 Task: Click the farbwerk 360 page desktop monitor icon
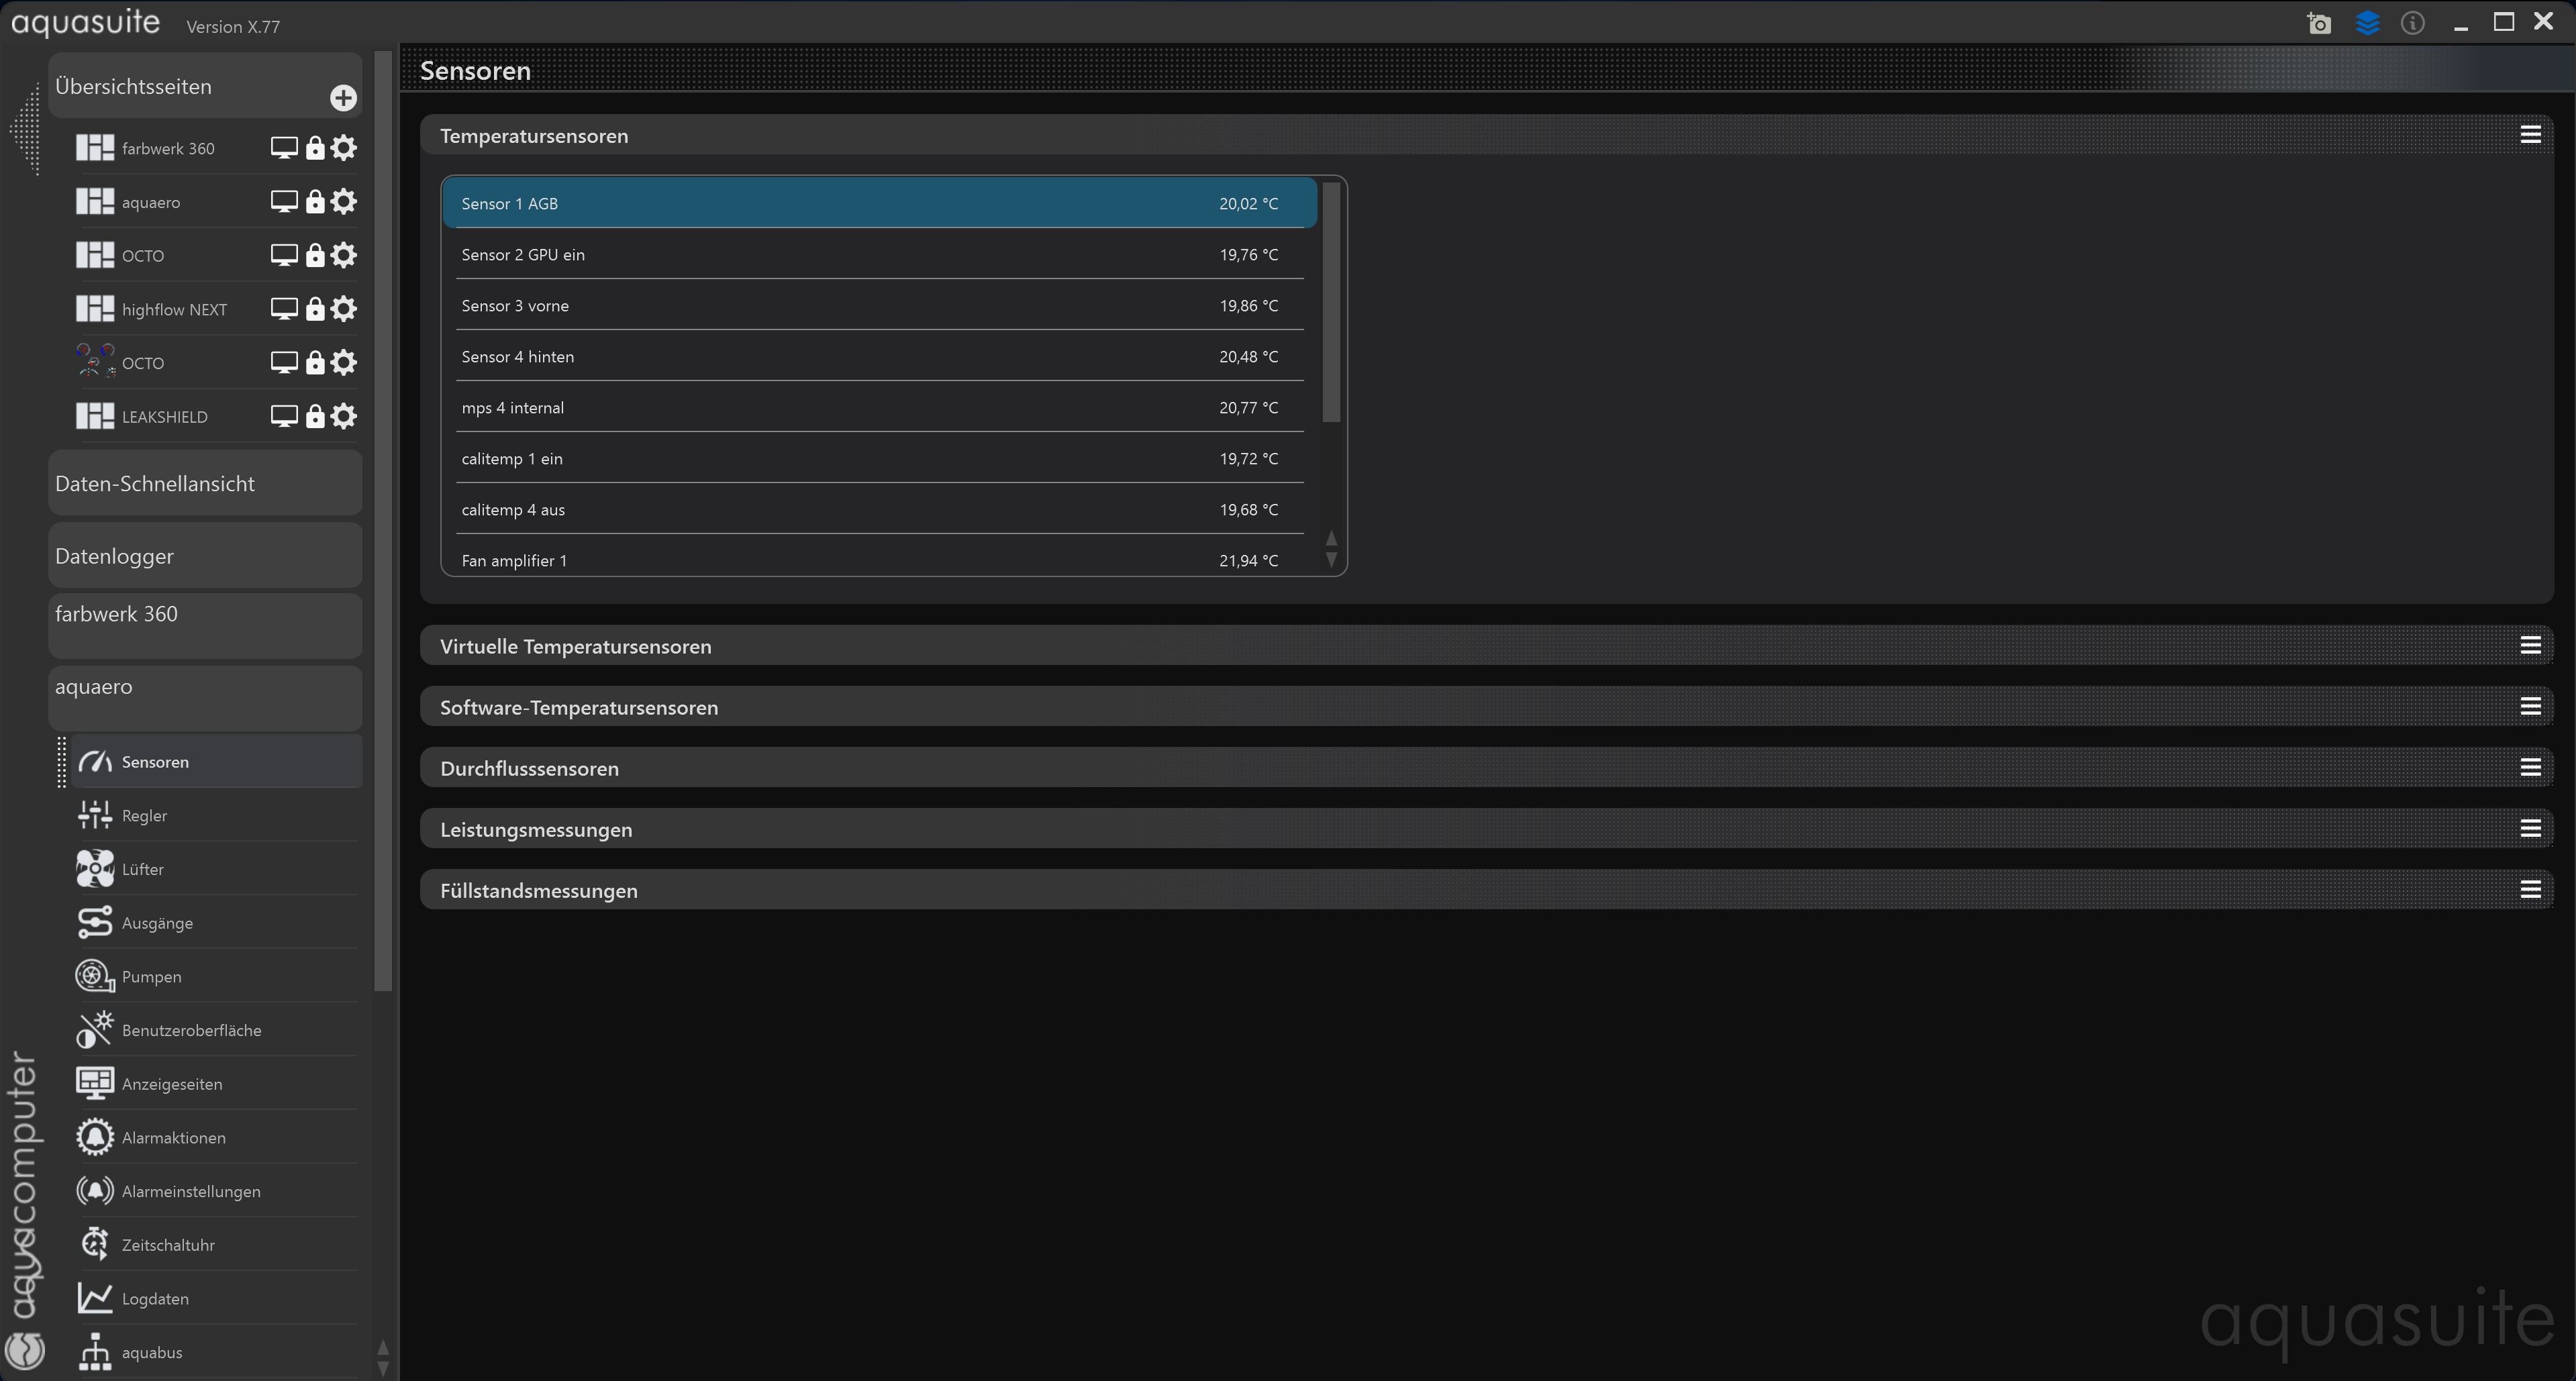284,148
